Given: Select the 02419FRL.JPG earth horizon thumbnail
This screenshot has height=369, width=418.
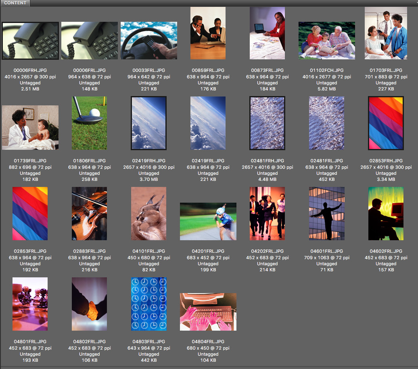Looking at the screenshot, I should coord(208,123).
